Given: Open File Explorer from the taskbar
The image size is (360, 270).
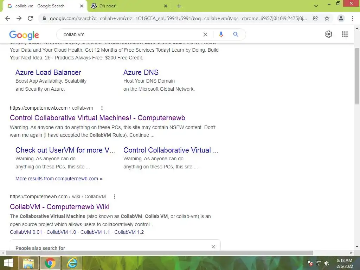Looking at the screenshot, I should 28,263.
